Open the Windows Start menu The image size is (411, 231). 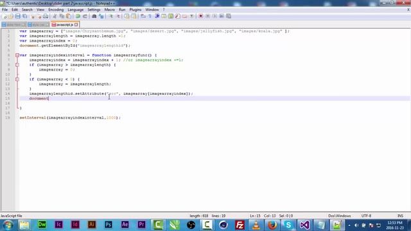pos(8,225)
